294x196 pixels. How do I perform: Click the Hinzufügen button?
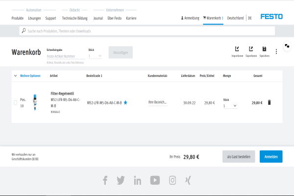(121, 52)
